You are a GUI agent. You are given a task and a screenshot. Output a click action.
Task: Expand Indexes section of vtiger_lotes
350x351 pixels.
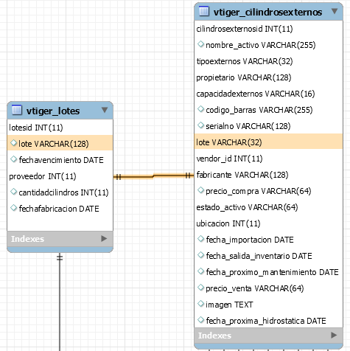104,238
